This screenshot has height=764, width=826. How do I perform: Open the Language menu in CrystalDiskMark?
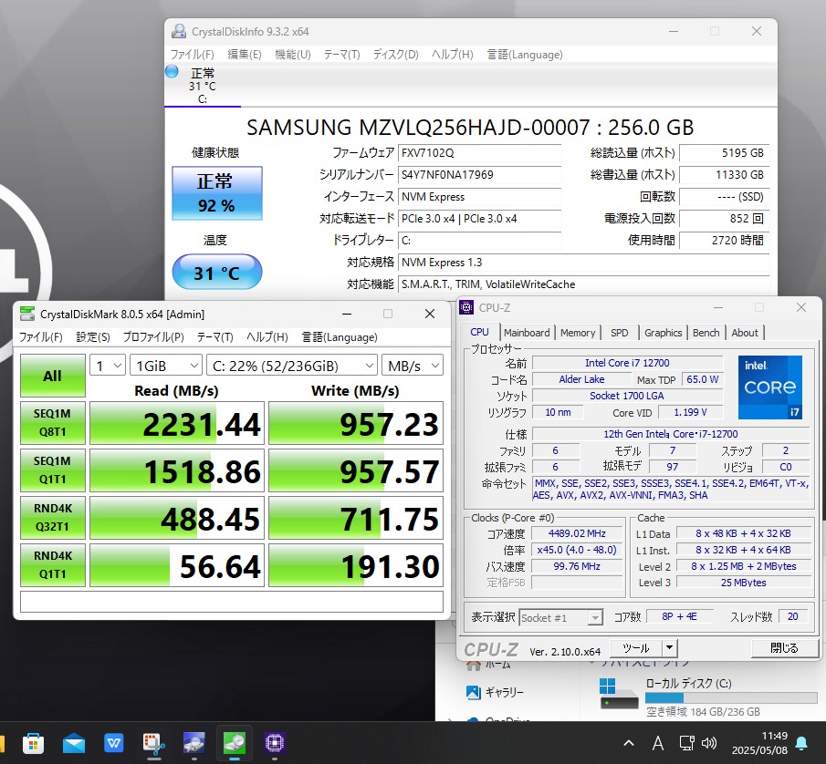pos(340,336)
